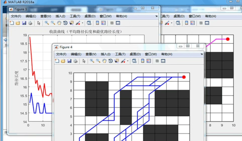Insert Colorbar using Figure 4 toolbar icon
The height and width of the screenshot is (141, 242).
(143, 61)
